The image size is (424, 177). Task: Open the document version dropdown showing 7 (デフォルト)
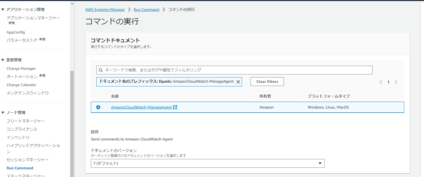tap(208, 163)
